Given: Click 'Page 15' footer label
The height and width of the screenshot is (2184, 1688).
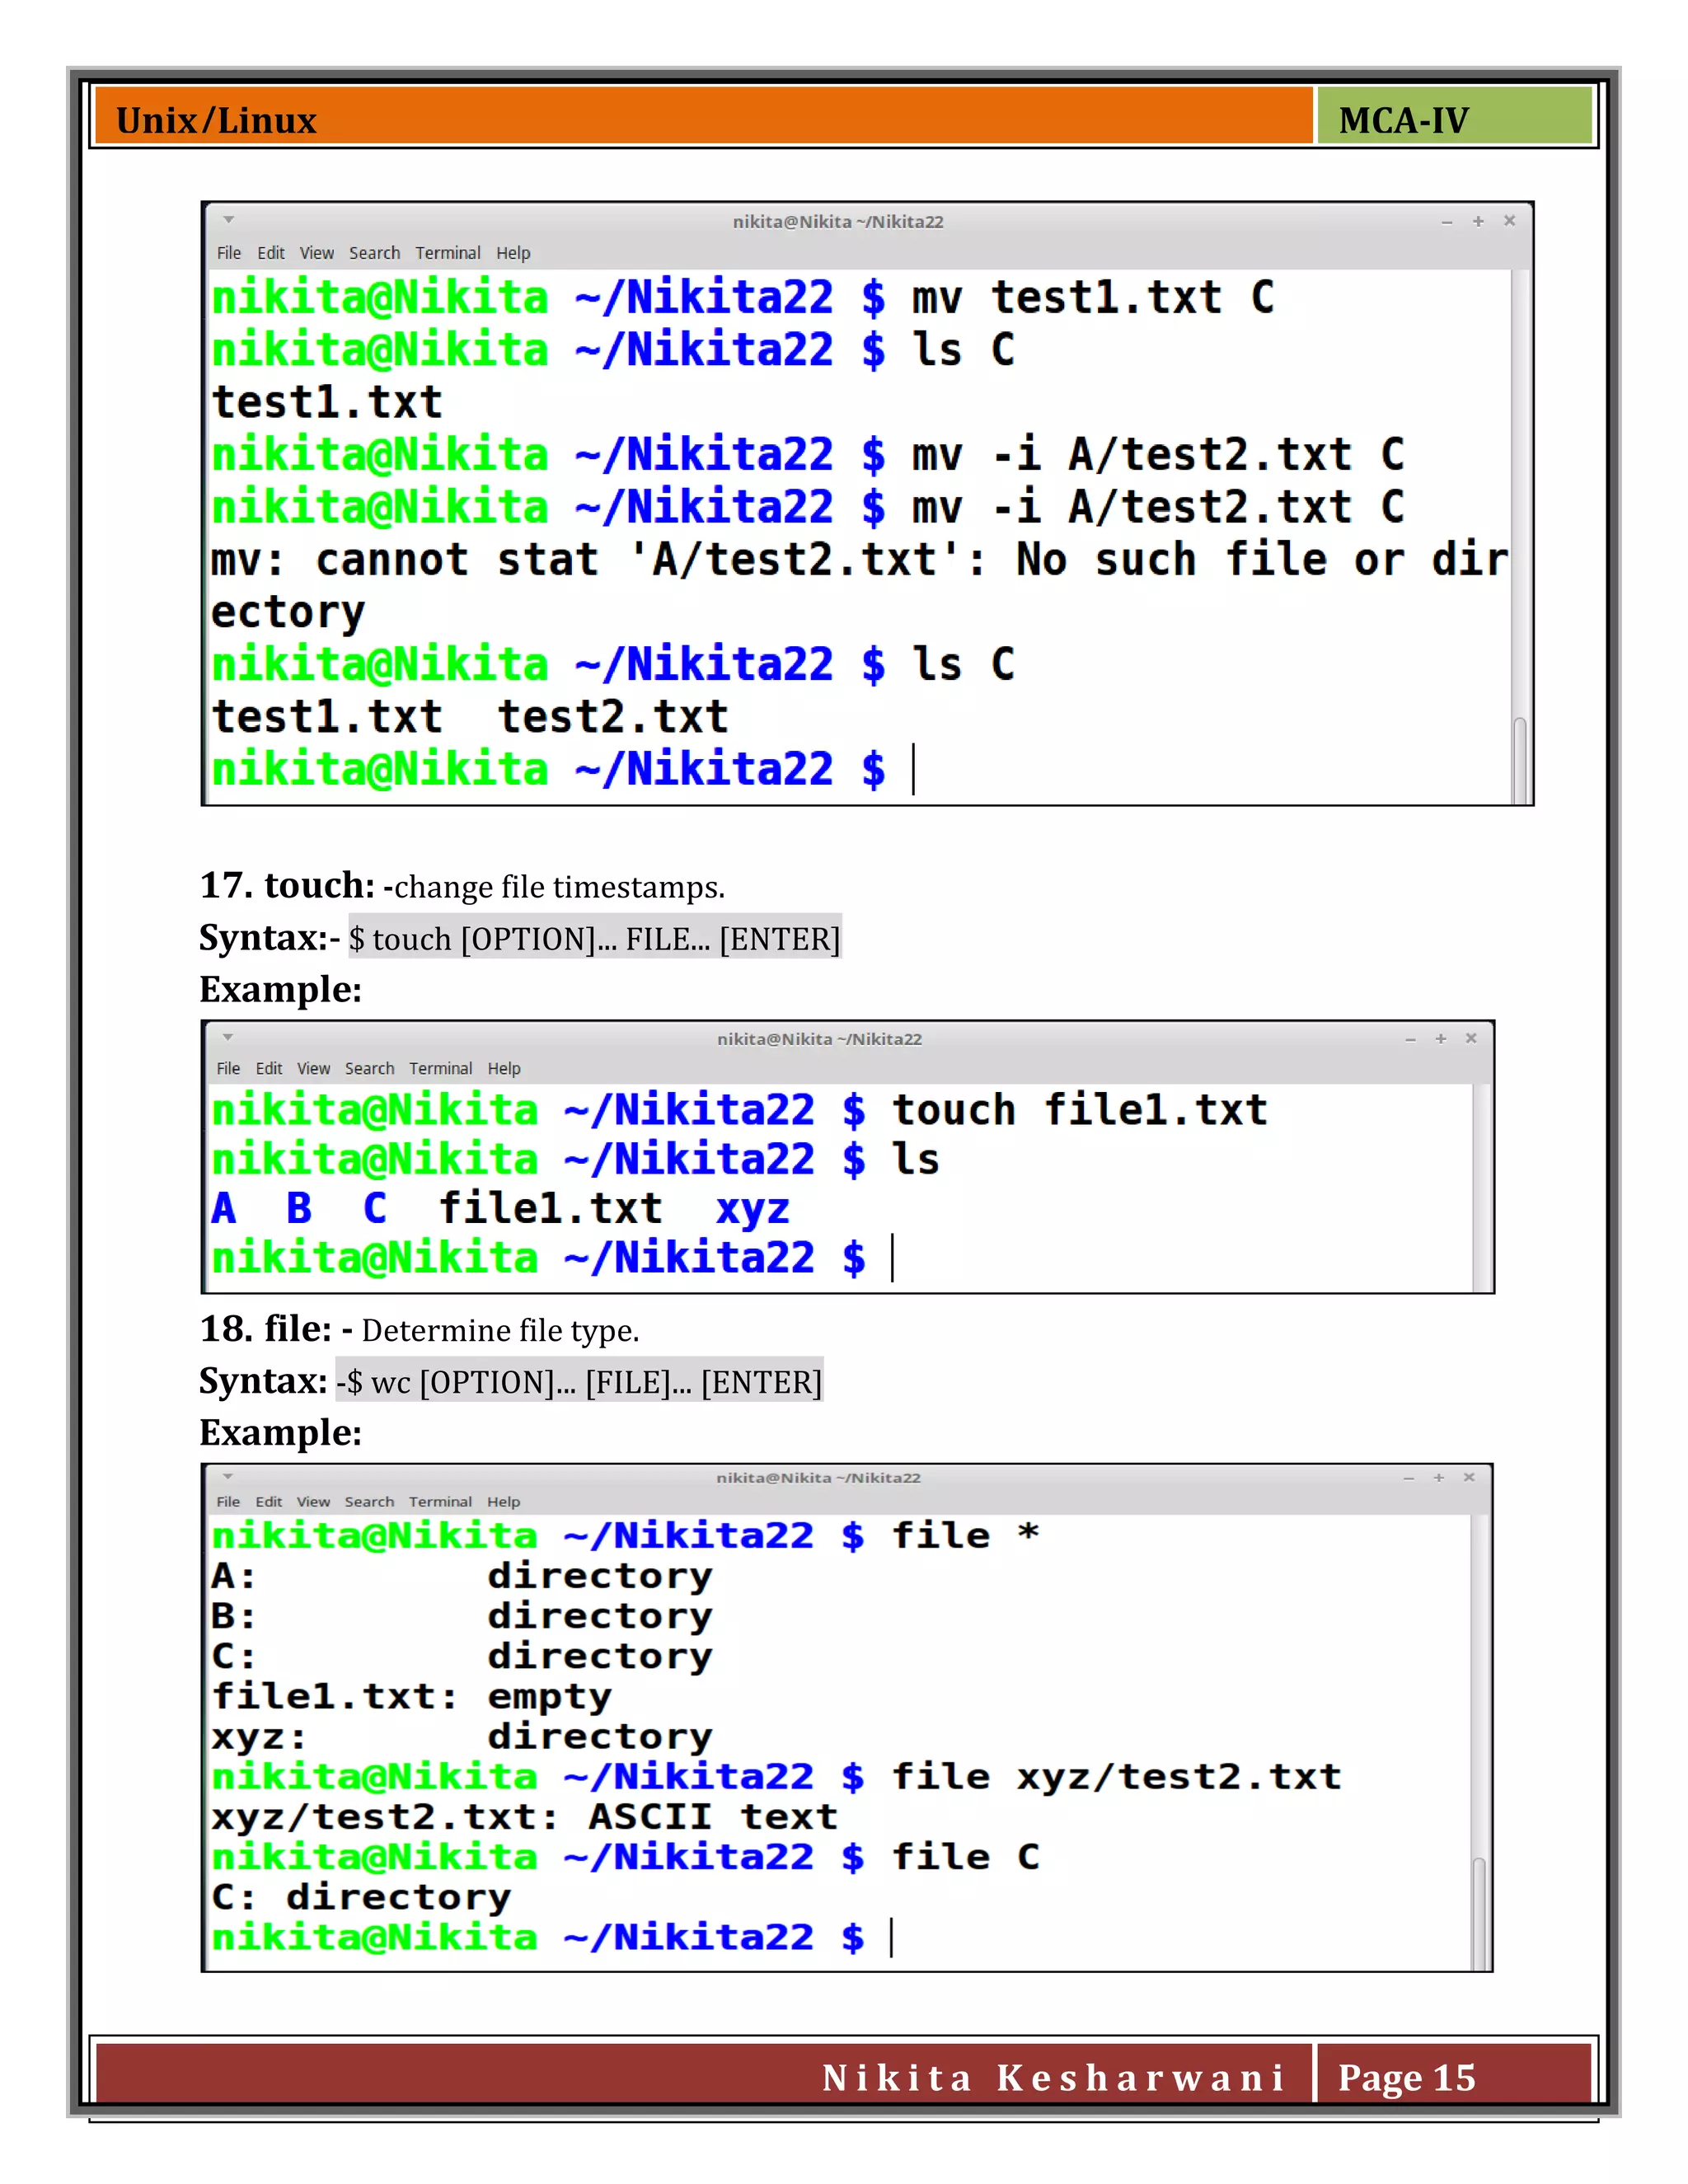Looking at the screenshot, I should coord(1407,2077).
